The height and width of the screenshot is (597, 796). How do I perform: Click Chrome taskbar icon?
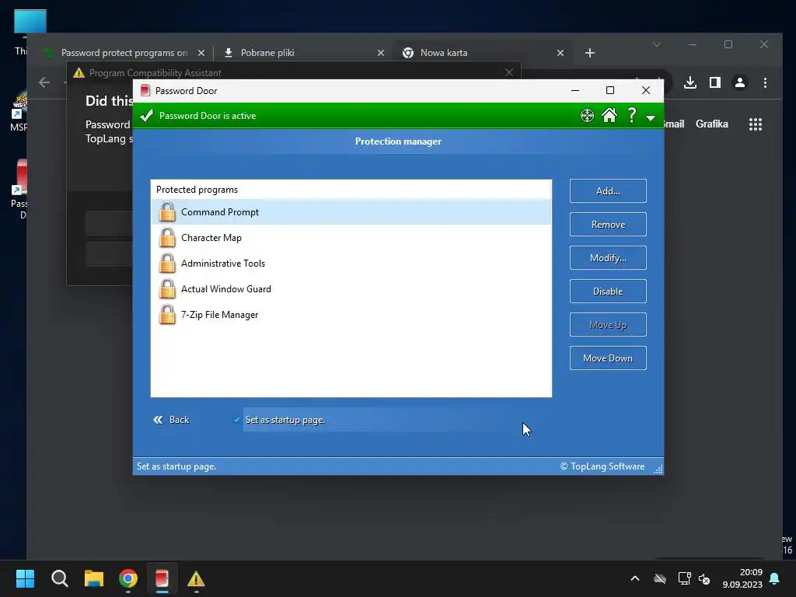[x=128, y=578]
